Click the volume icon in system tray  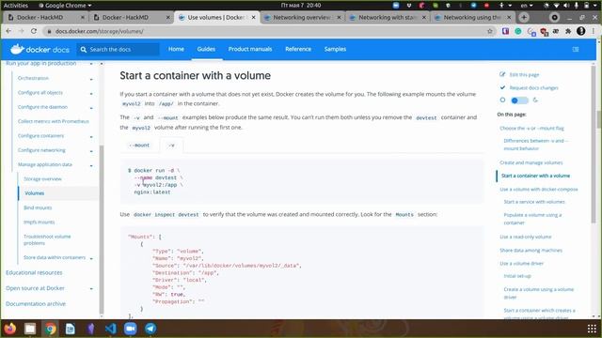[566, 6]
